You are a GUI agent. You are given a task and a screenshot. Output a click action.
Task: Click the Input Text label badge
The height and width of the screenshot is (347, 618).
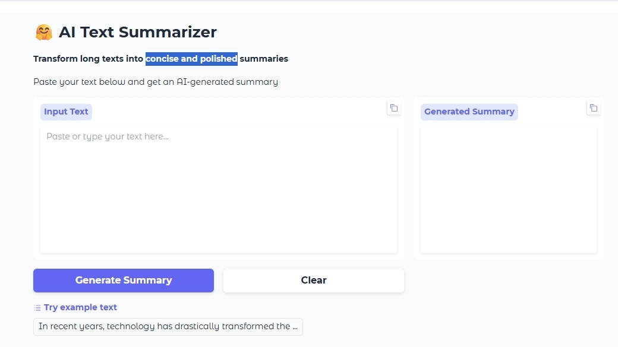pyautogui.click(x=65, y=112)
